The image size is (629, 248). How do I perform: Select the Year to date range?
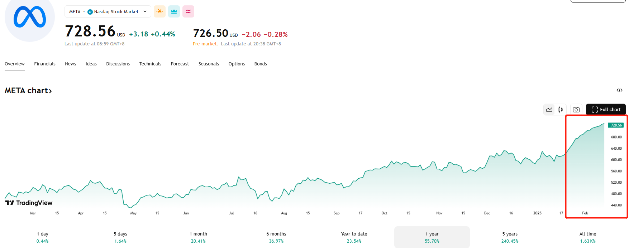click(x=354, y=237)
